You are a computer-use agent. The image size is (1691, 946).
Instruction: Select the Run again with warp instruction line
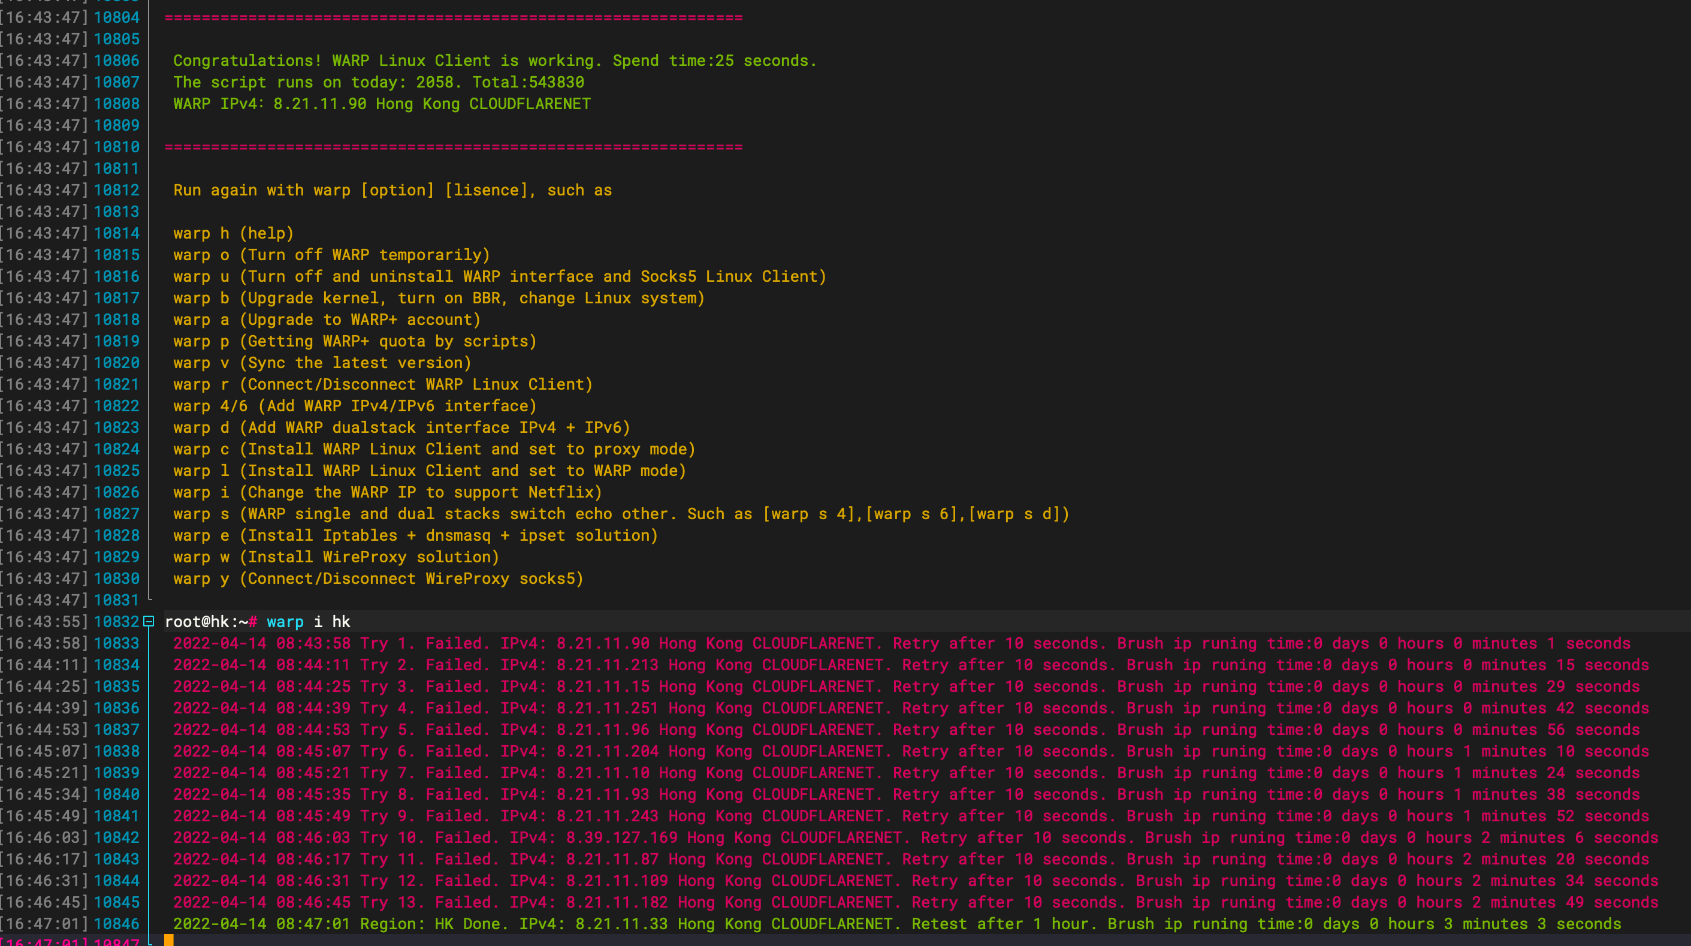[392, 189]
